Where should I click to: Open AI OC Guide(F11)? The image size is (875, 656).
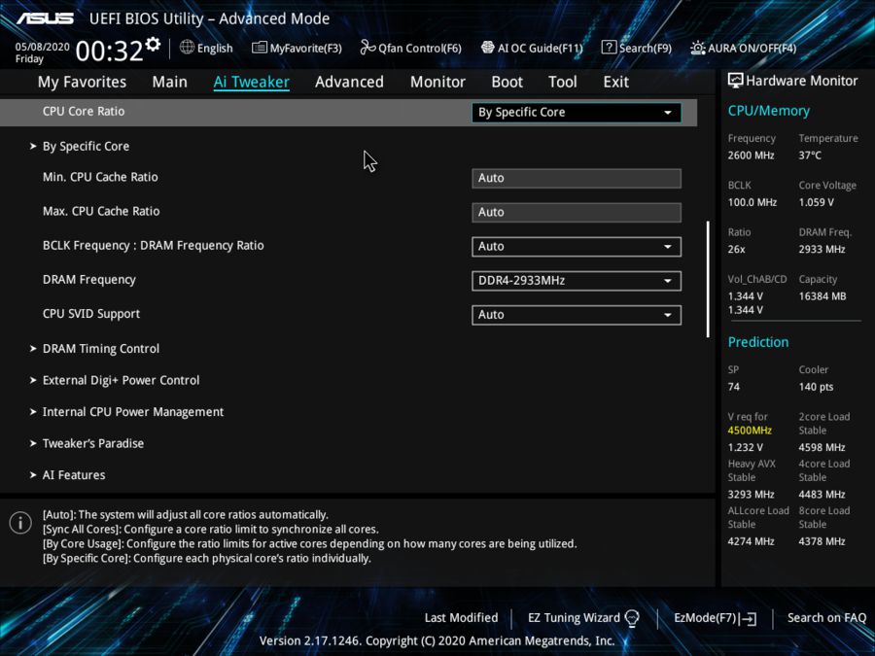coord(541,48)
